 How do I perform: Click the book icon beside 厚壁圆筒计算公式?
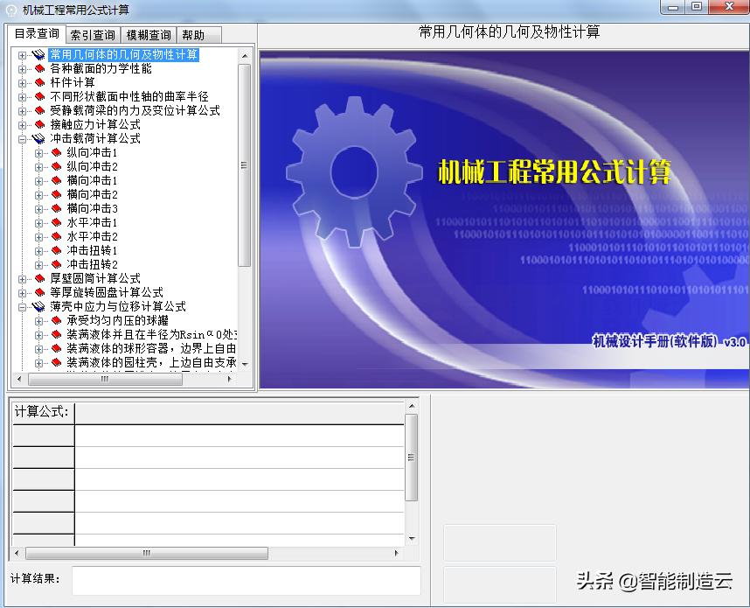click(39, 278)
